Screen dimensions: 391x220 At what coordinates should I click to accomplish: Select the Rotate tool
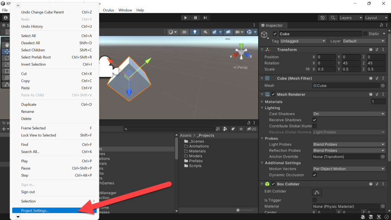pyautogui.click(x=7, y=58)
